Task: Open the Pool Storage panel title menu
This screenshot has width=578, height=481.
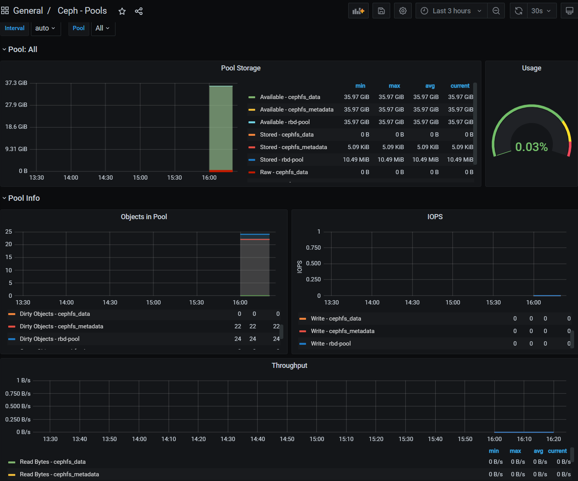Action: 241,68
